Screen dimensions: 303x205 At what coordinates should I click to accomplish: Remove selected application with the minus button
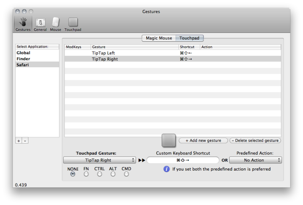[25, 141]
